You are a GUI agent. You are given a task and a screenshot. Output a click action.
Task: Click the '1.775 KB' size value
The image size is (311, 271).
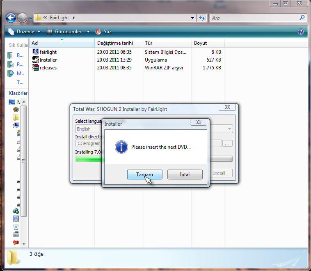click(212, 68)
